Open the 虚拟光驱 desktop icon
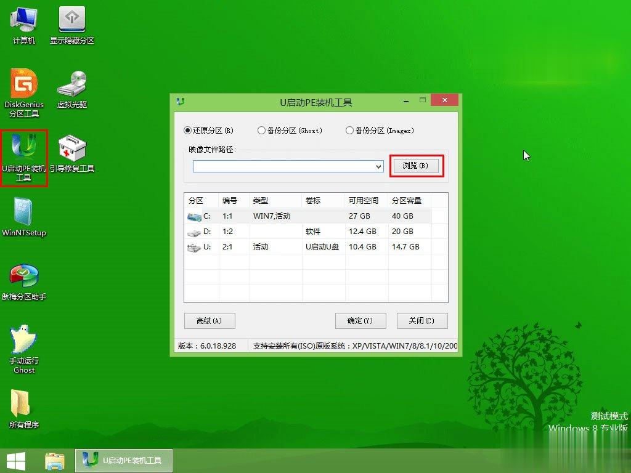The width and height of the screenshot is (631, 473). pyautogui.click(x=72, y=89)
